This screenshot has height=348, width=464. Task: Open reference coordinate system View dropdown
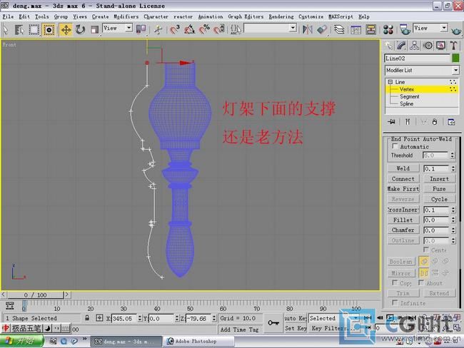click(118, 29)
